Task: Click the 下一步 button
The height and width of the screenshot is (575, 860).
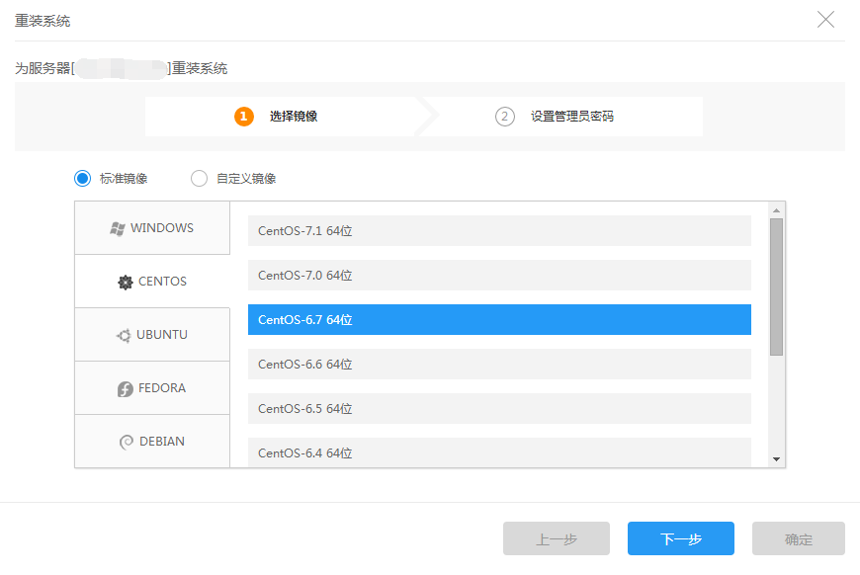Action: click(x=681, y=538)
